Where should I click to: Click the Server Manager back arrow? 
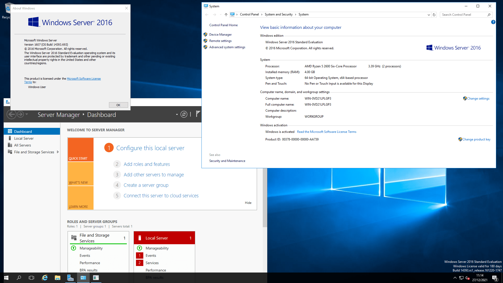(12, 115)
